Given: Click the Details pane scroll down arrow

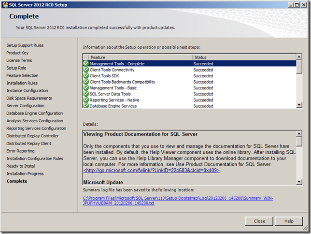Looking at the screenshot, I should (299, 182).
